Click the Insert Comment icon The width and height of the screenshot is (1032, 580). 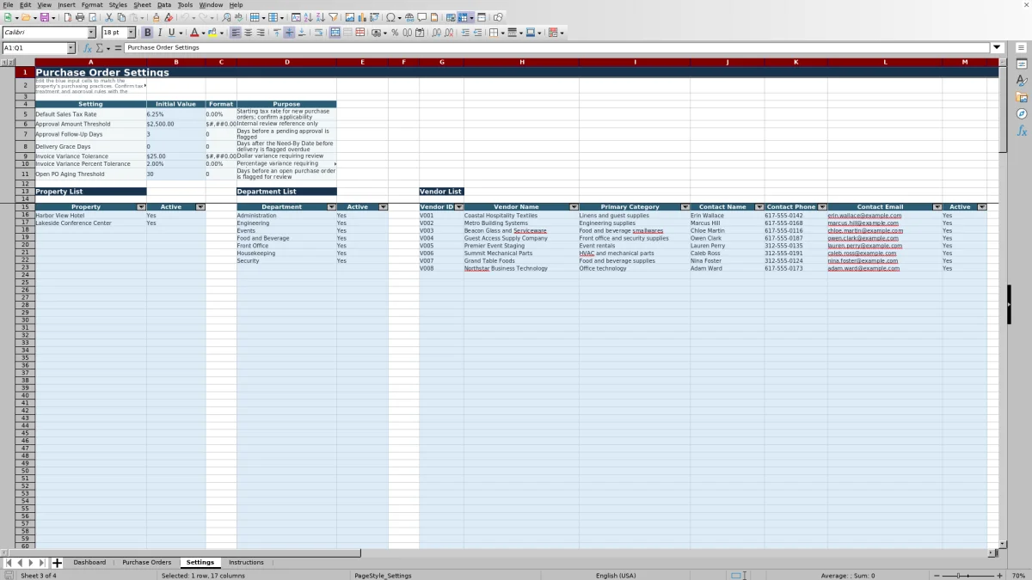(422, 17)
